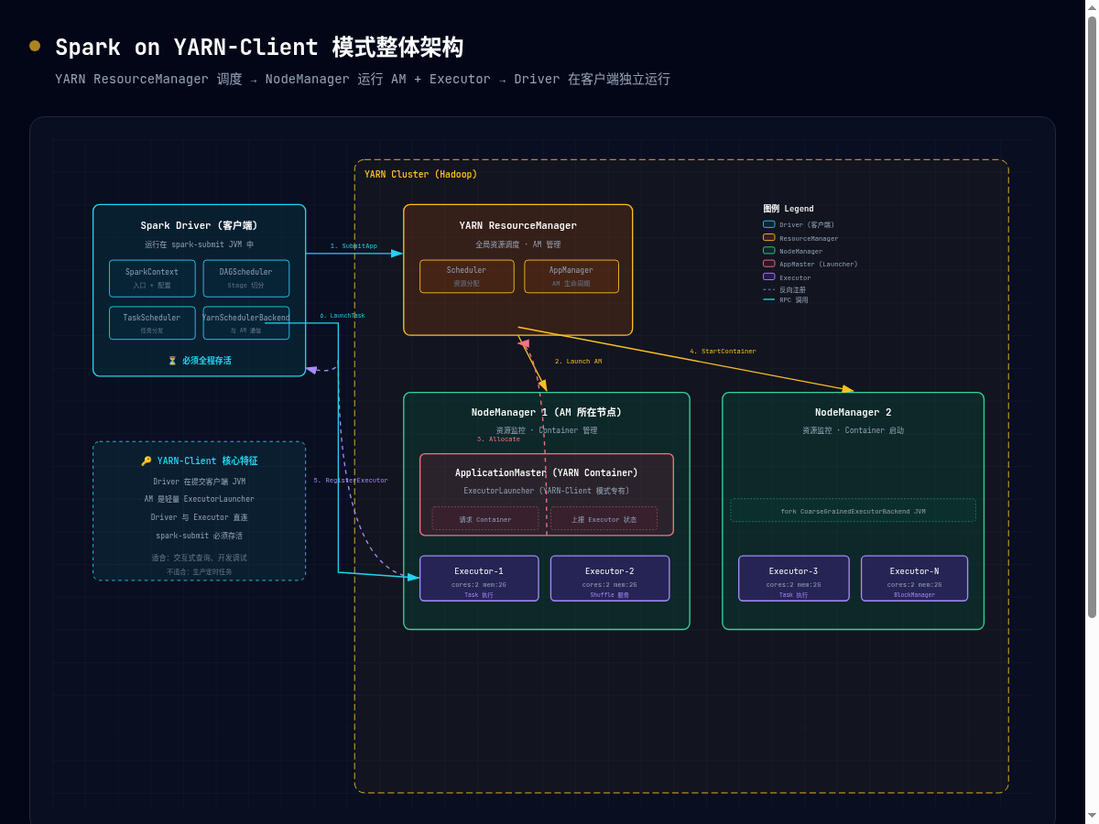Click the Driver 与 Executor 直连 line
The width and height of the screenshot is (1099, 824).
click(199, 517)
